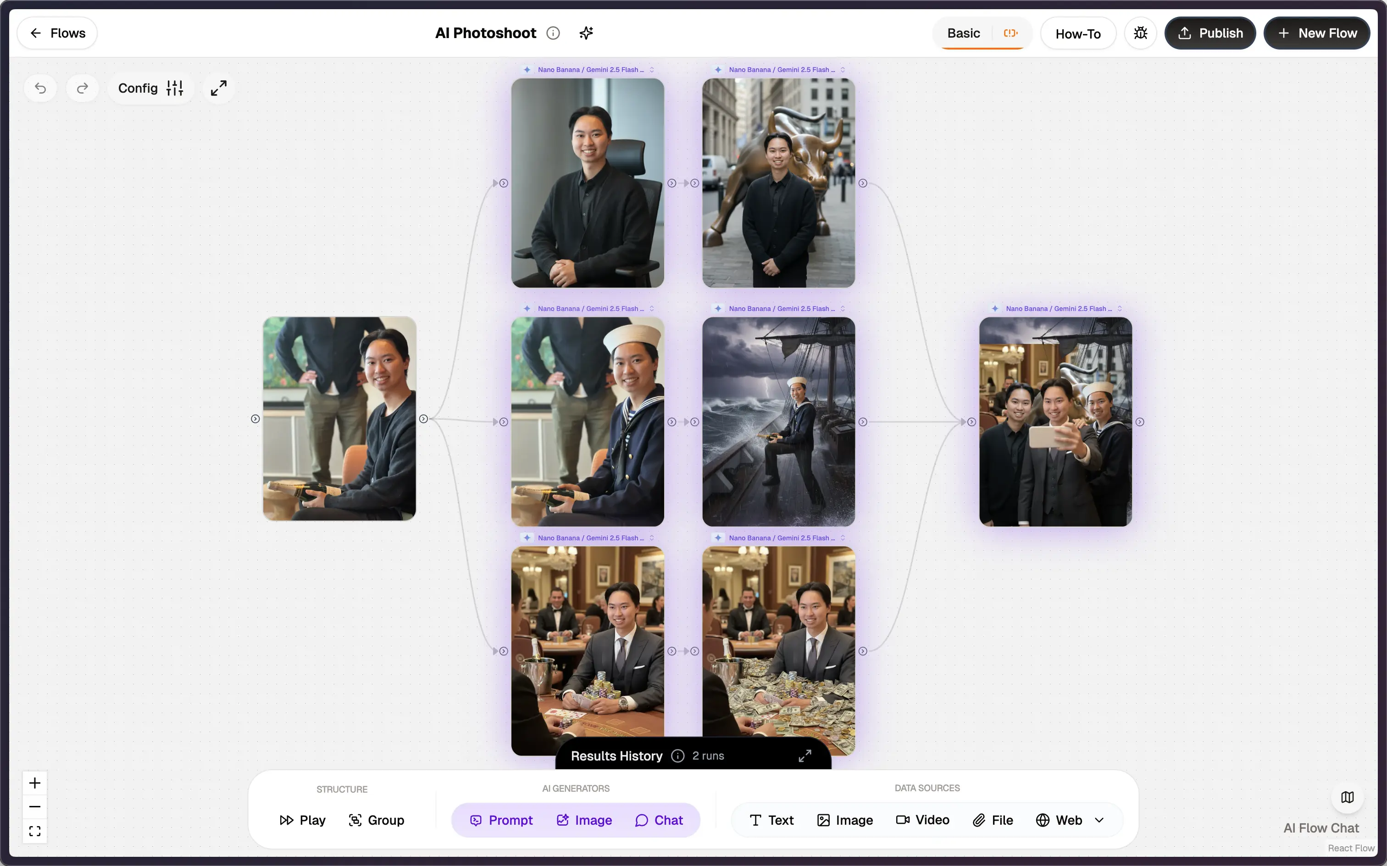Image resolution: width=1387 pixels, height=866 pixels.
Task: Toggle the Basic mode switch
Action: tap(1010, 33)
